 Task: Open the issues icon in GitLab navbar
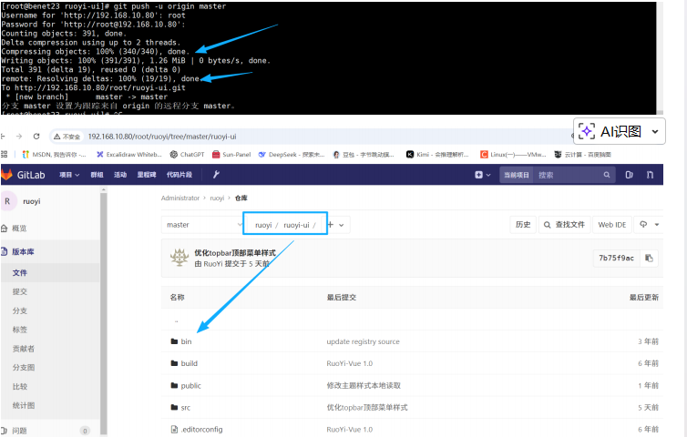[629, 175]
